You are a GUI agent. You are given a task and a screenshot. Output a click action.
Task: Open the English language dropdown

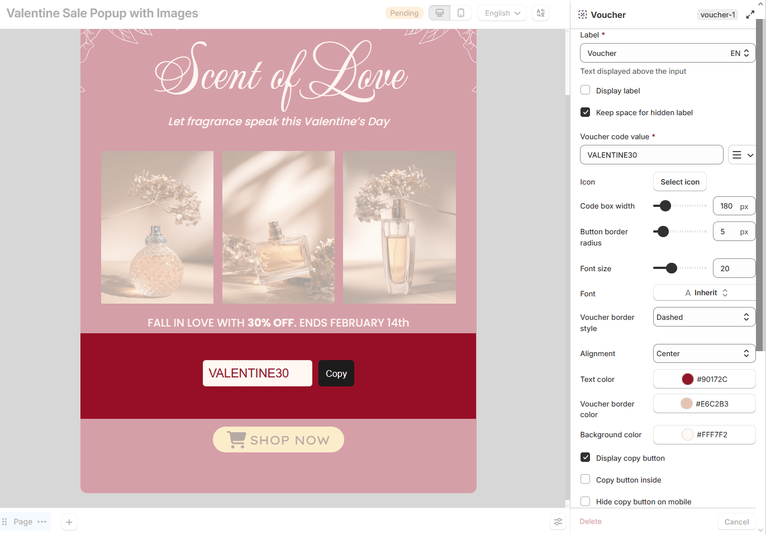[x=502, y=13]
